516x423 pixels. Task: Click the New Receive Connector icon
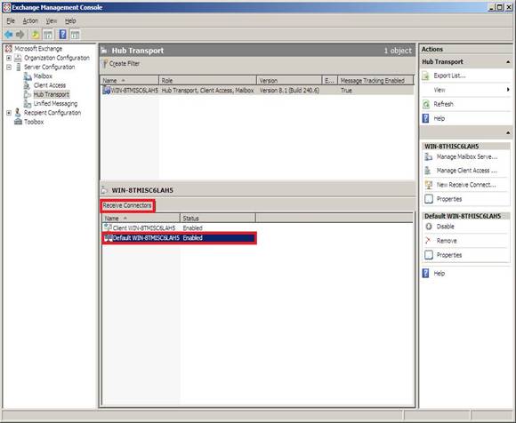pos(429,185)
